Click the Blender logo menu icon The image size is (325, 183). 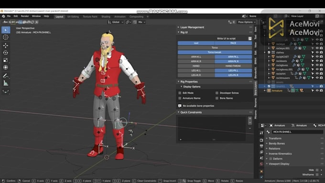click(x=3, y=16)
